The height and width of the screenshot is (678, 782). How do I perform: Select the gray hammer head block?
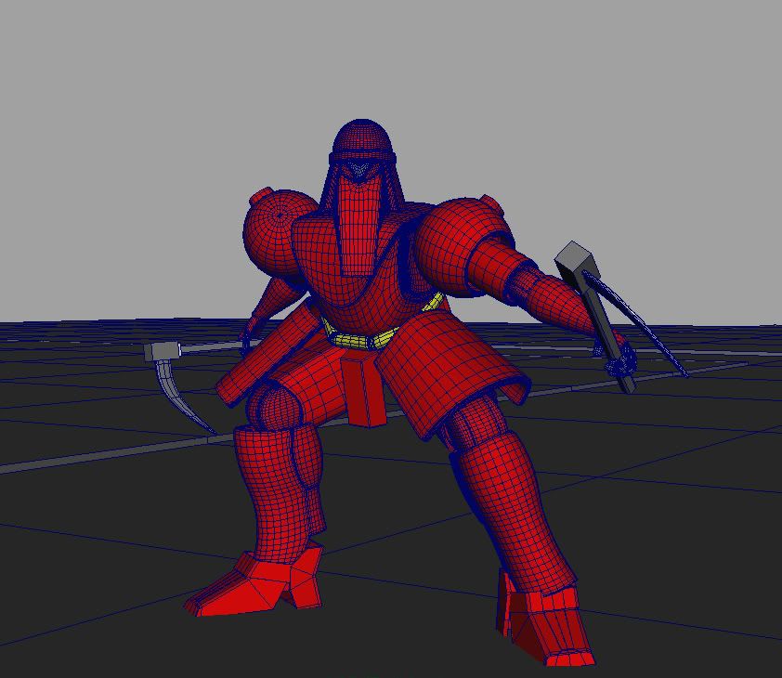coord(576,260)
